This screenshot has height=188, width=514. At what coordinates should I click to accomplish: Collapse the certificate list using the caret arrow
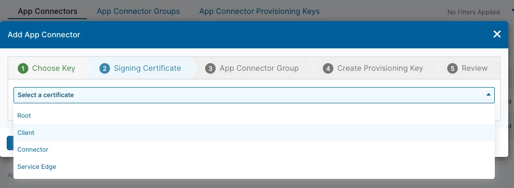click(488, 95)
